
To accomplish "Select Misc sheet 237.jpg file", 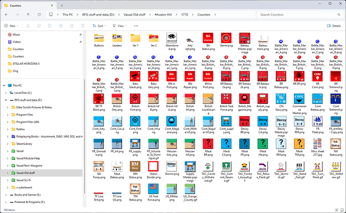I will point(317,147).
